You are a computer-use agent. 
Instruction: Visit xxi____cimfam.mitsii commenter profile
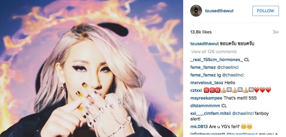211,113
